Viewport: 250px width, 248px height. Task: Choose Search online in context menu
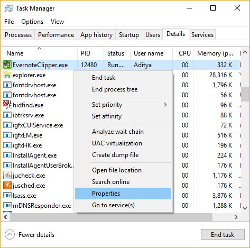click(x=123, y=182)
